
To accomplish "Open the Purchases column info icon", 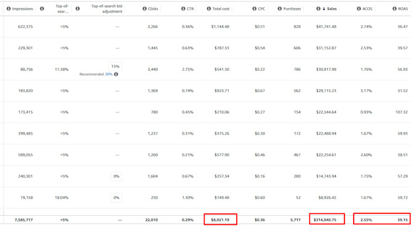I will pos(280,9).
